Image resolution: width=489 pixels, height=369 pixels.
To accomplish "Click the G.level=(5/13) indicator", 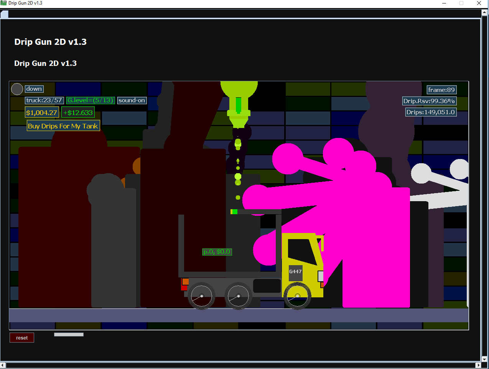I will pyautogui.click(x=91, y=100).
